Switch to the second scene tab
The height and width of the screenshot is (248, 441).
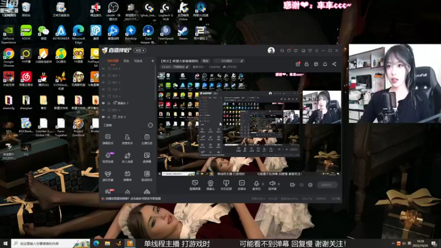coord(126,61)
